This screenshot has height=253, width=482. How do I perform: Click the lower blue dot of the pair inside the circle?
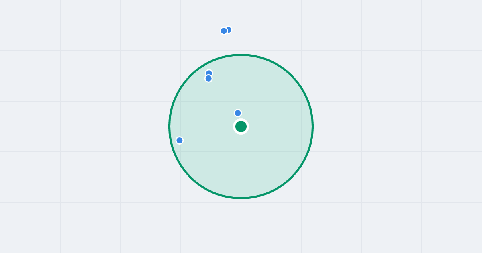pyautogui.click(x=208, y=78)
